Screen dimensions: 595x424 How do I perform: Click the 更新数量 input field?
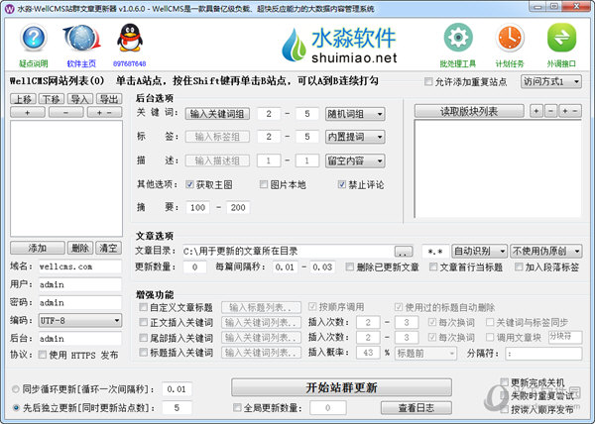(x=195, y=266)
